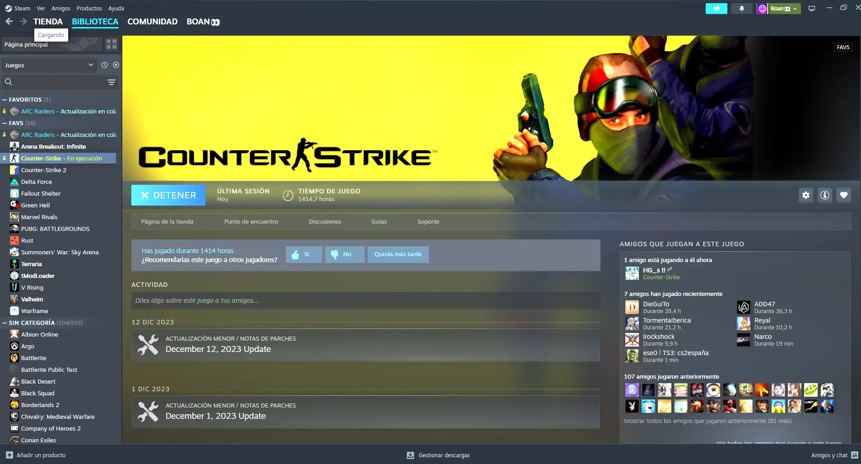Click the thumbs-down No button
The image size is (861, 464).
click(x=345, y=254)
